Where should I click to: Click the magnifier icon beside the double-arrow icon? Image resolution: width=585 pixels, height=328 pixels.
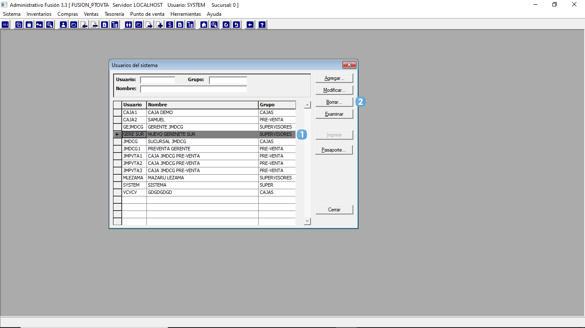point(50,24)
